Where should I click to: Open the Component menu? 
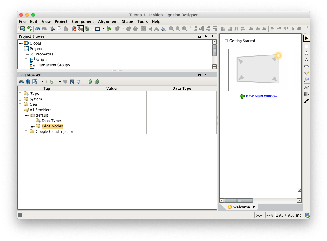click(83, 22)
